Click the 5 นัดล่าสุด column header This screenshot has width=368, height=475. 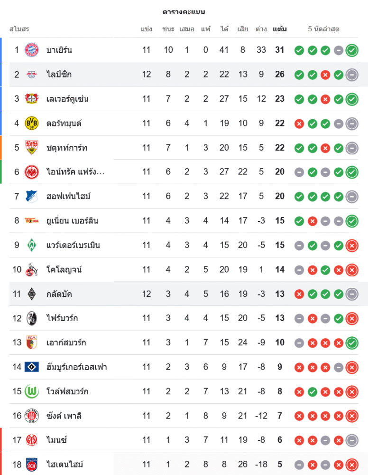point(323,29)
